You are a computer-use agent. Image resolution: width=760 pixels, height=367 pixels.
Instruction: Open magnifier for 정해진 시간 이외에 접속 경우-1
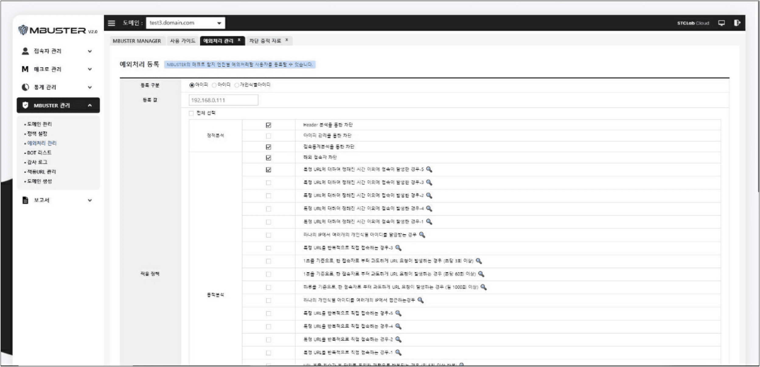tap(429, 222)
